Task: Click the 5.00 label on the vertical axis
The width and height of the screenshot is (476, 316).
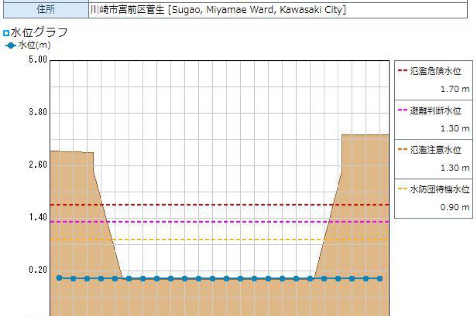Action: [38, 60]
